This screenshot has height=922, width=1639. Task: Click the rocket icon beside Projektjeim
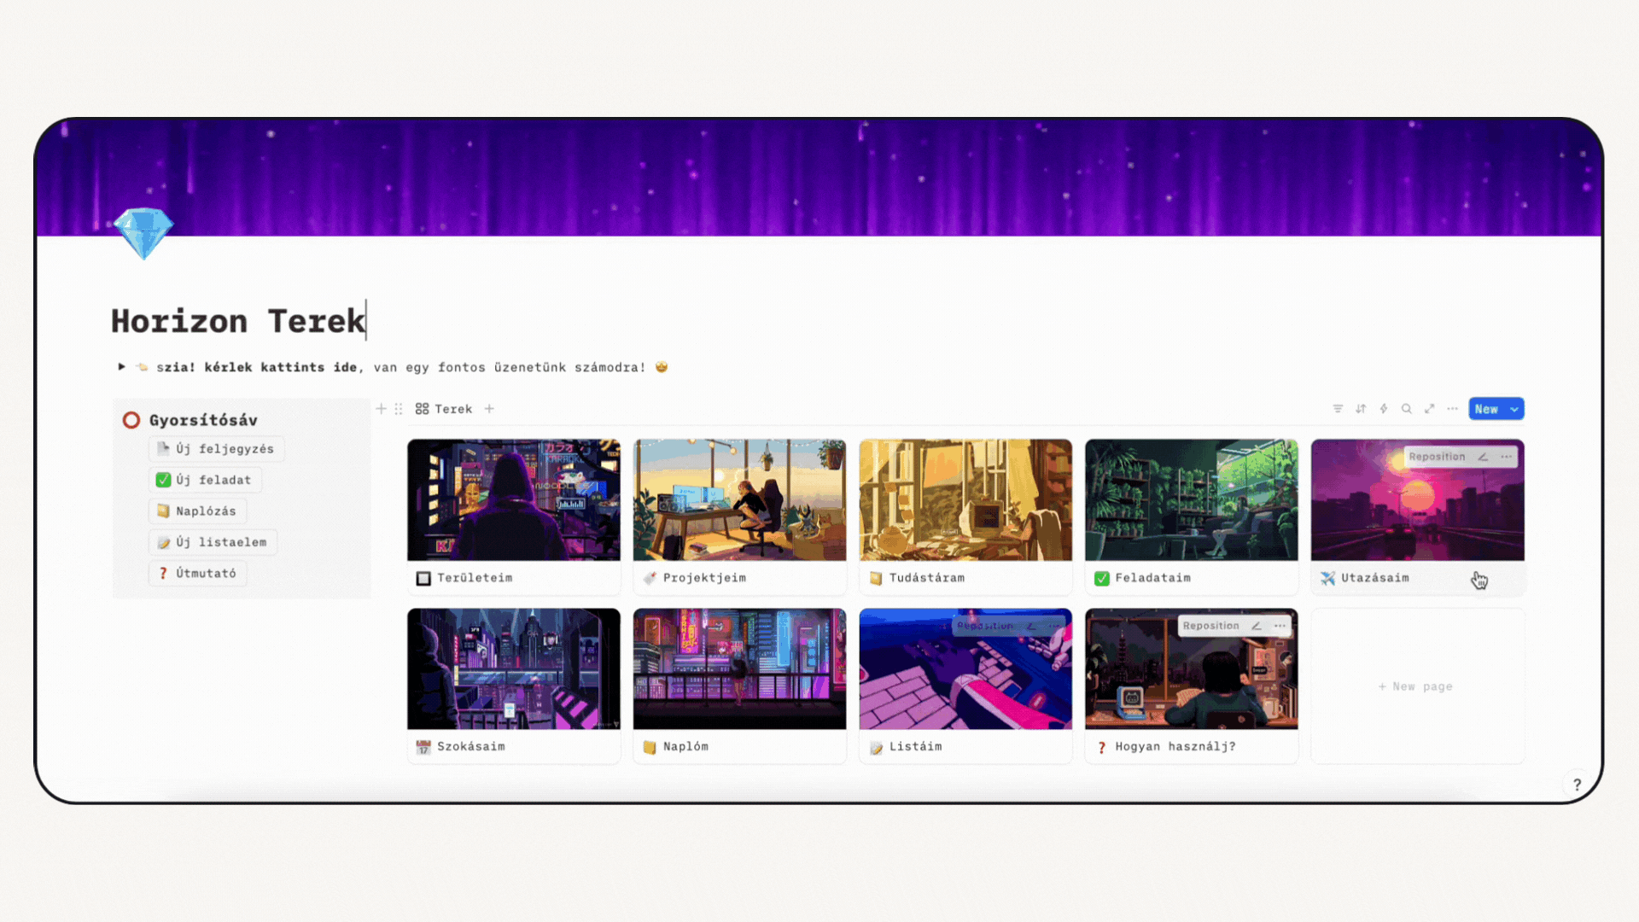click(x=650, y=578)
